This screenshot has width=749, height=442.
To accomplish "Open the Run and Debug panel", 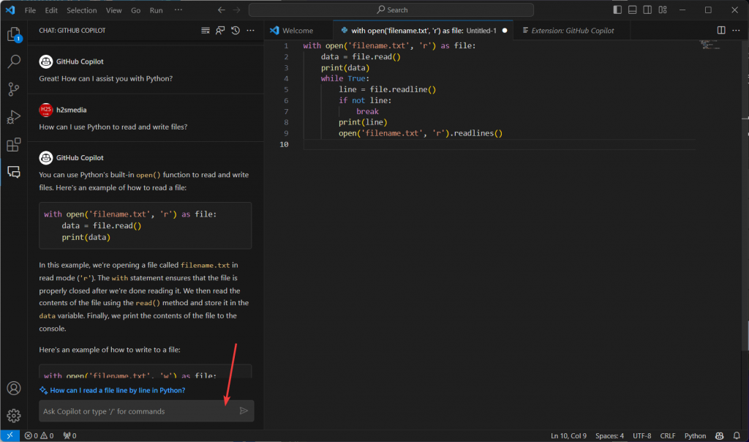I will (13, 116).
